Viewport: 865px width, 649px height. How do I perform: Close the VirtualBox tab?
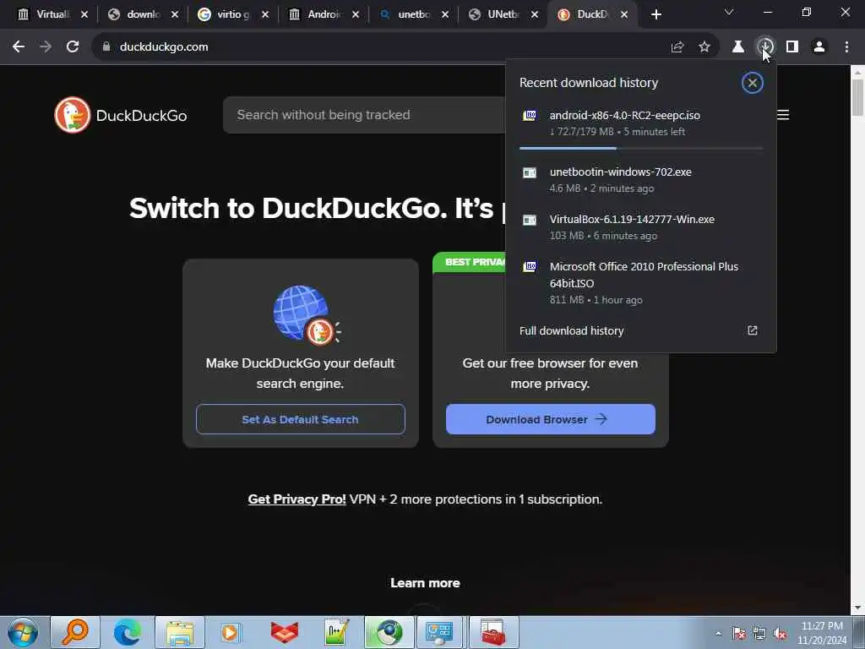[x=84, y=14]
